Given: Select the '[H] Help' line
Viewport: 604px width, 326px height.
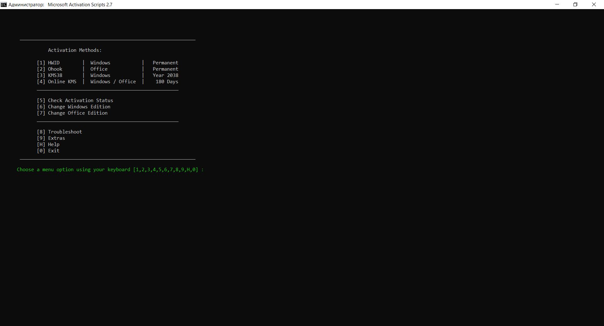Looking at the screenshot, I should (x=48, y=144).
